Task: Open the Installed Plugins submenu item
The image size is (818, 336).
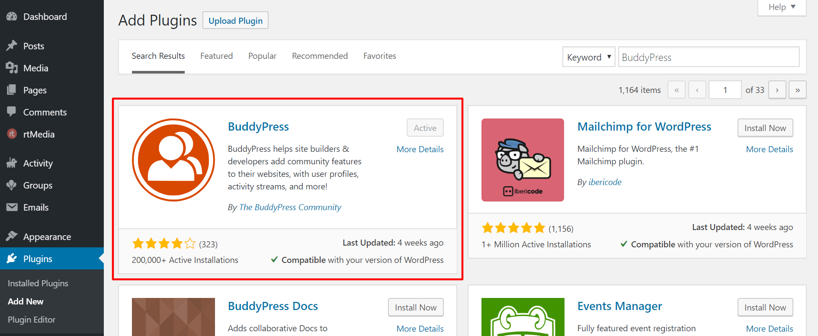Action: pyautogui.click(x=38, y=283)
